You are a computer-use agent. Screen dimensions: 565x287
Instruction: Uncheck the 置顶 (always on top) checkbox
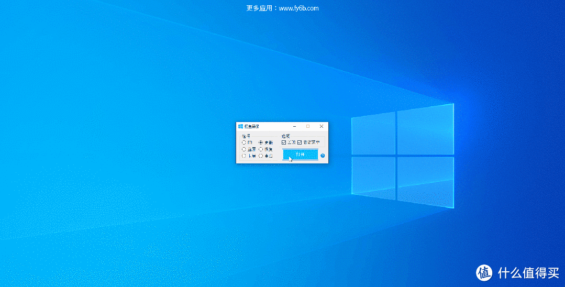(284, 142)
